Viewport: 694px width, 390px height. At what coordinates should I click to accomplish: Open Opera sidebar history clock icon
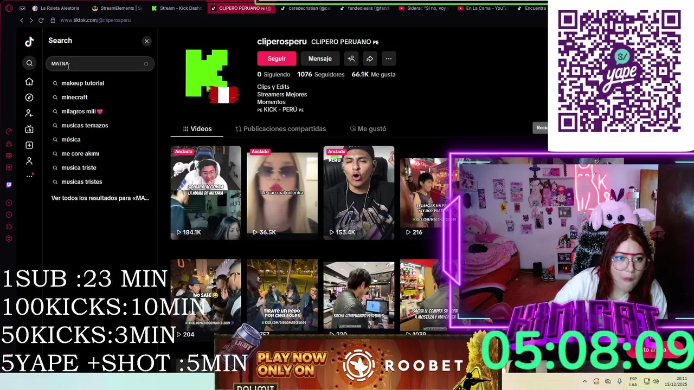point(9,214)
